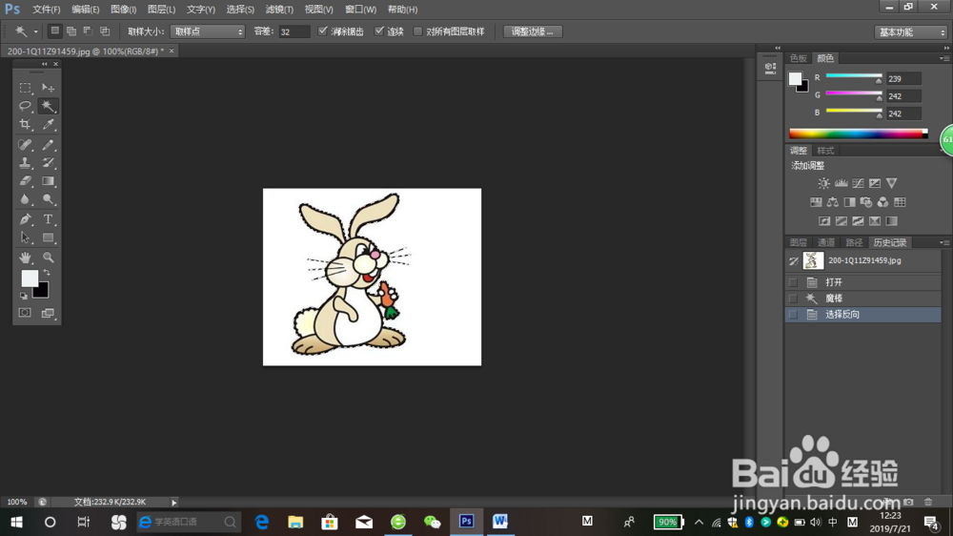
Task: Select the Hand tool
Action: [26, 258]
